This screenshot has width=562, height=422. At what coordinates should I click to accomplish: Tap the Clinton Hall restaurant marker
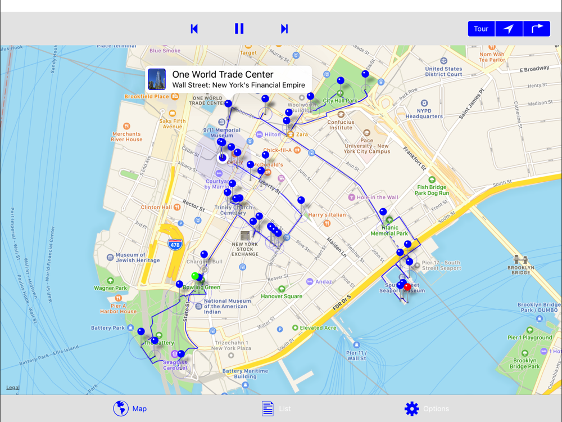[x=177, y=207]
